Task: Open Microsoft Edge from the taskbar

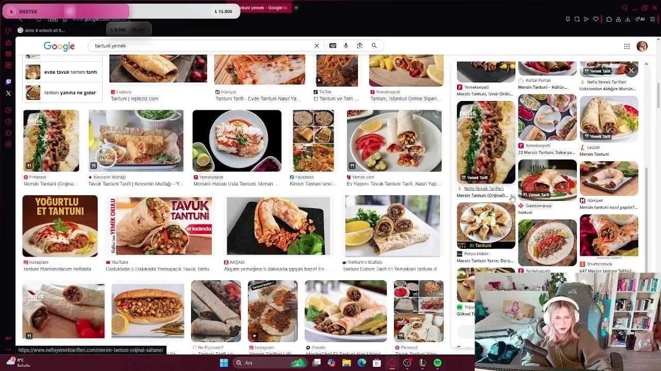Action: (x=362, y=363)
